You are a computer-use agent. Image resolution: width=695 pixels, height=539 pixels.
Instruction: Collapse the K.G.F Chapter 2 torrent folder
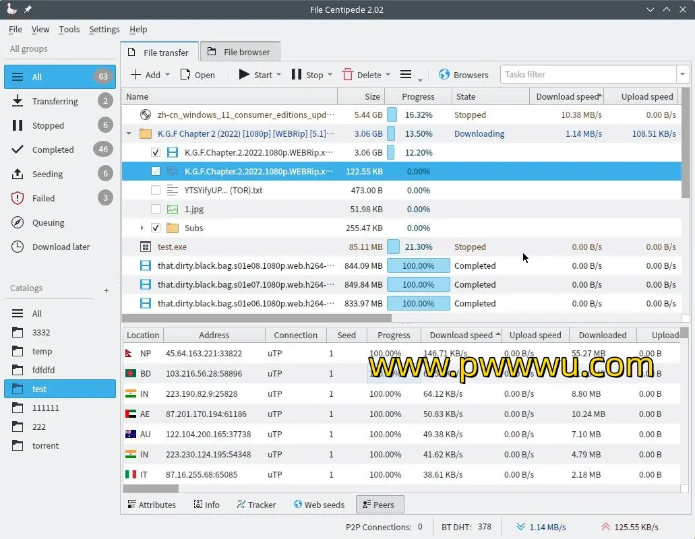point(129,134)
